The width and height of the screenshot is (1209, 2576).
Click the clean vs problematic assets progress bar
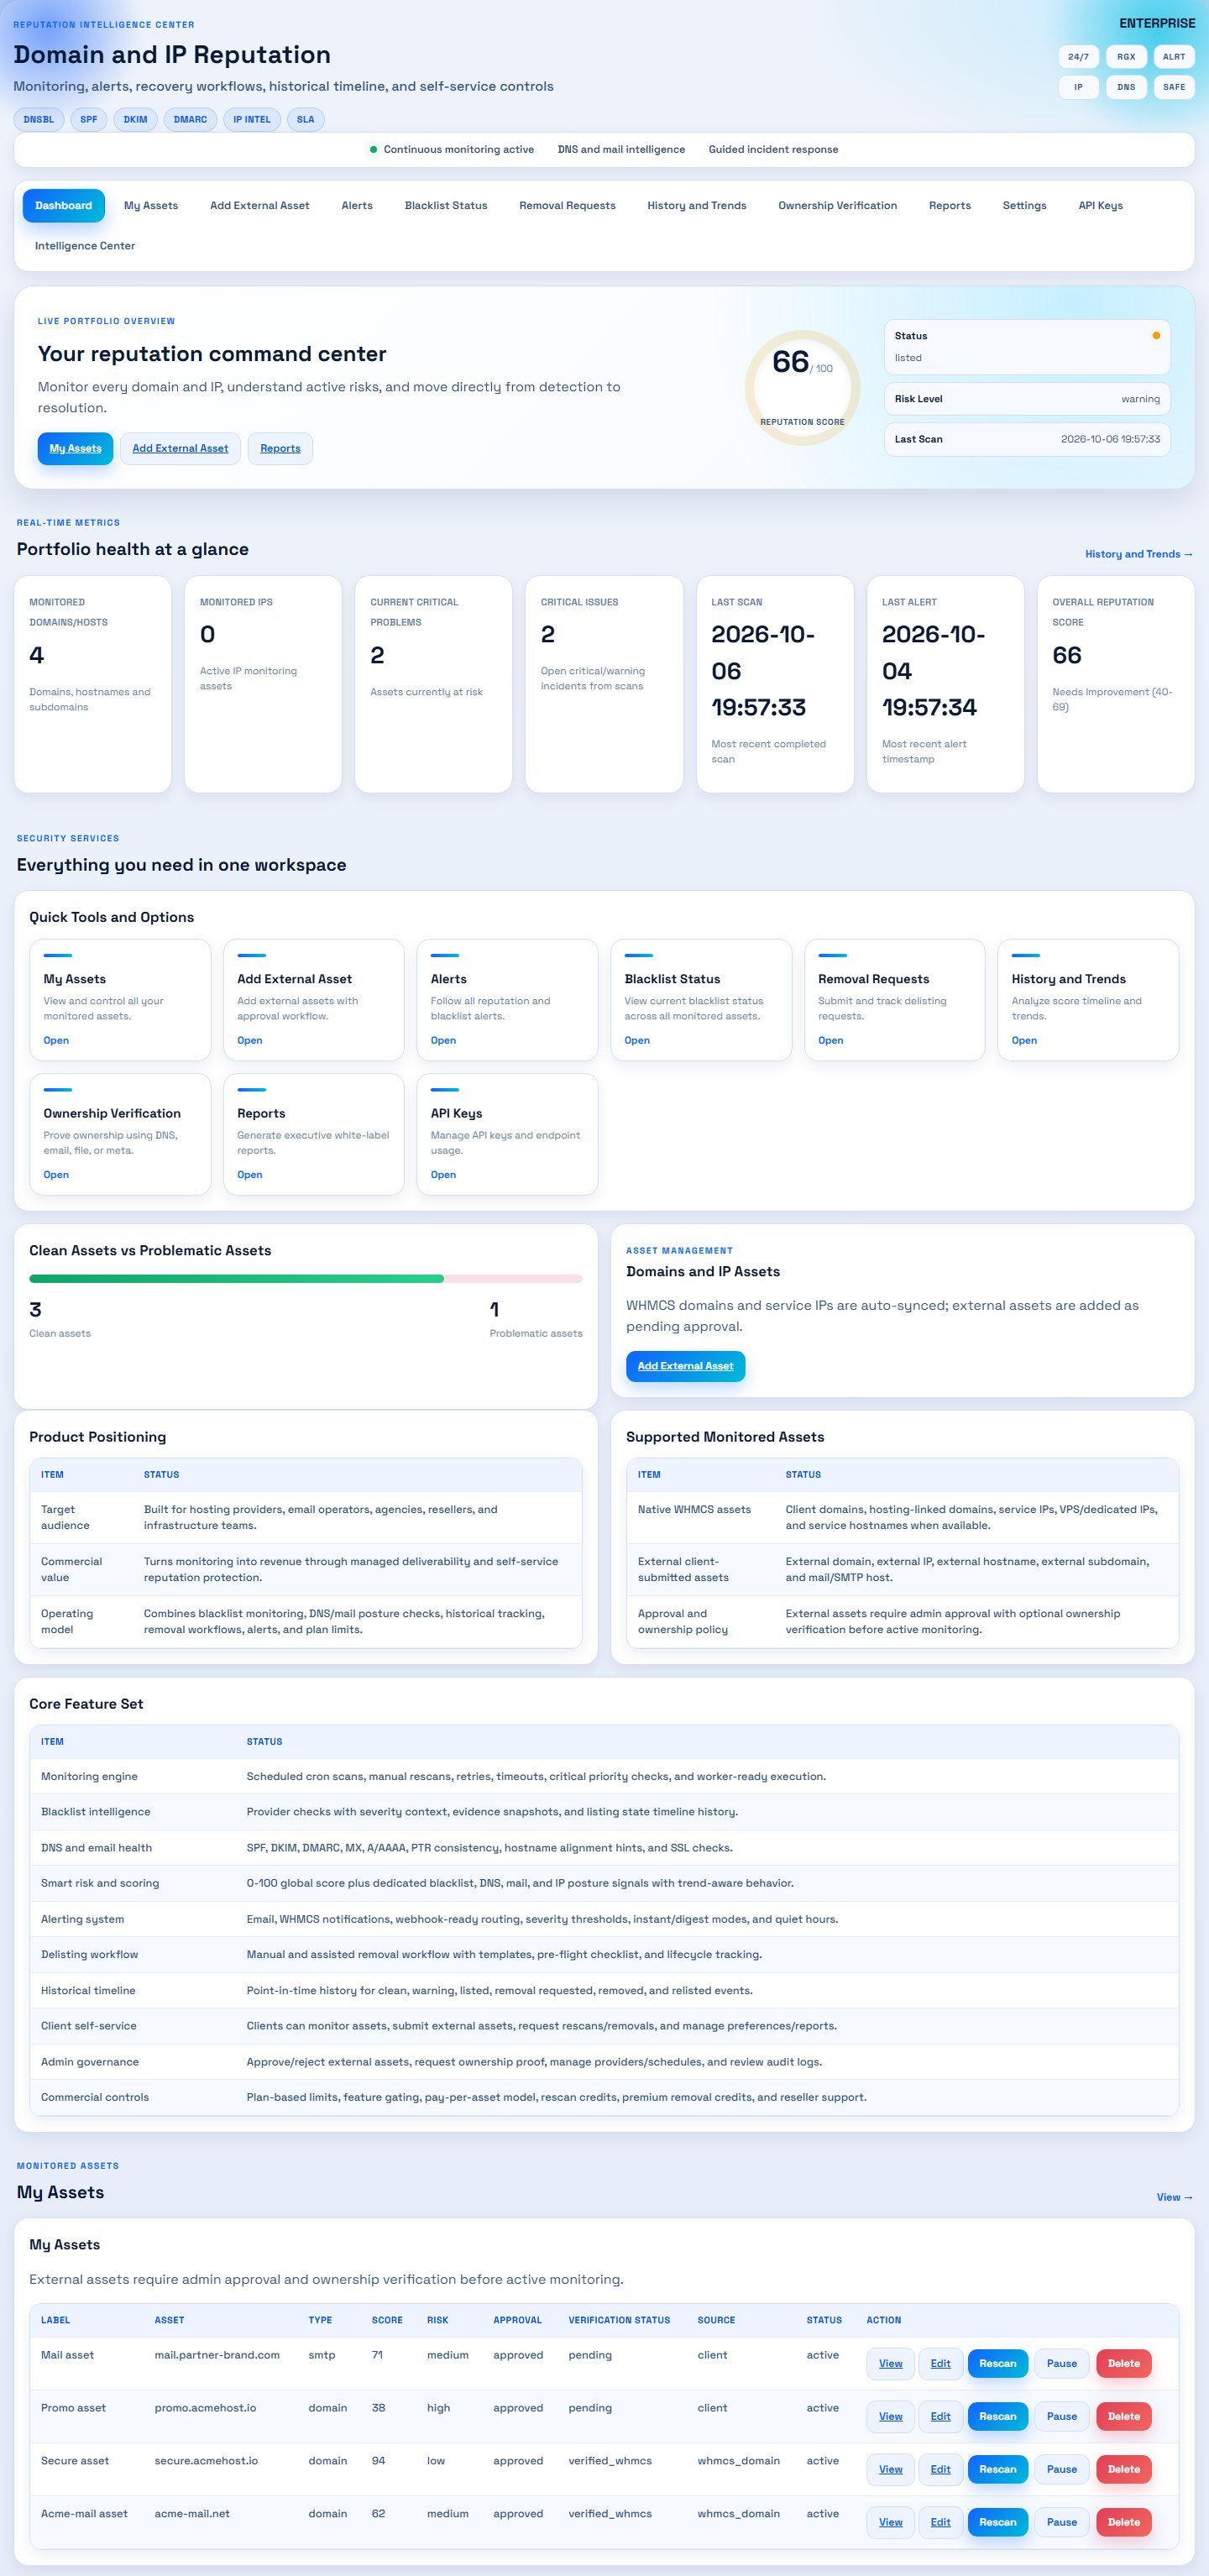point(306,1279)
